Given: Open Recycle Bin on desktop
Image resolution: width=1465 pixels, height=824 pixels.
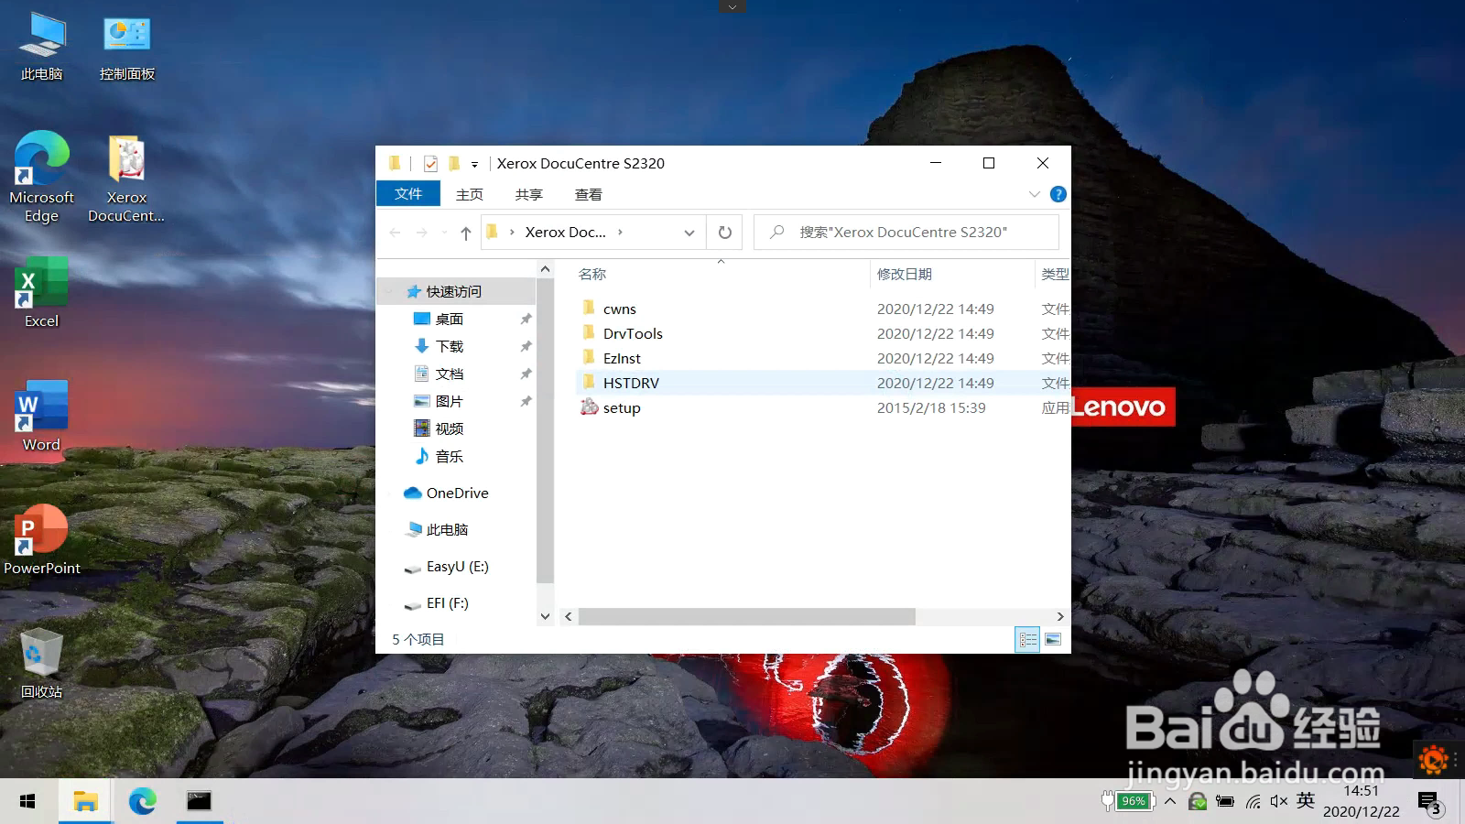Looking at the screenshot, I should click(42, 664).
